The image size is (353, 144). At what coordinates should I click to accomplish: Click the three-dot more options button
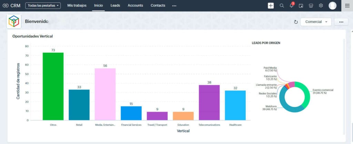pyautogui.click(x=341, y=22)
